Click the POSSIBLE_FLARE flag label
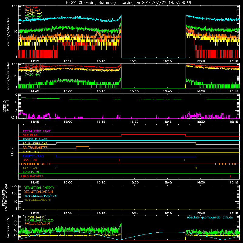Screen dimensions: 243x243 [x=35, y=139]
